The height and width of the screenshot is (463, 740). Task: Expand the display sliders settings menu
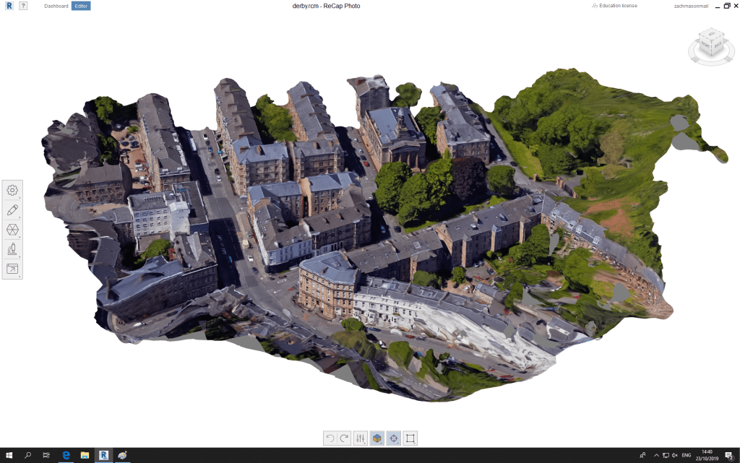click(x=361, y=438)
